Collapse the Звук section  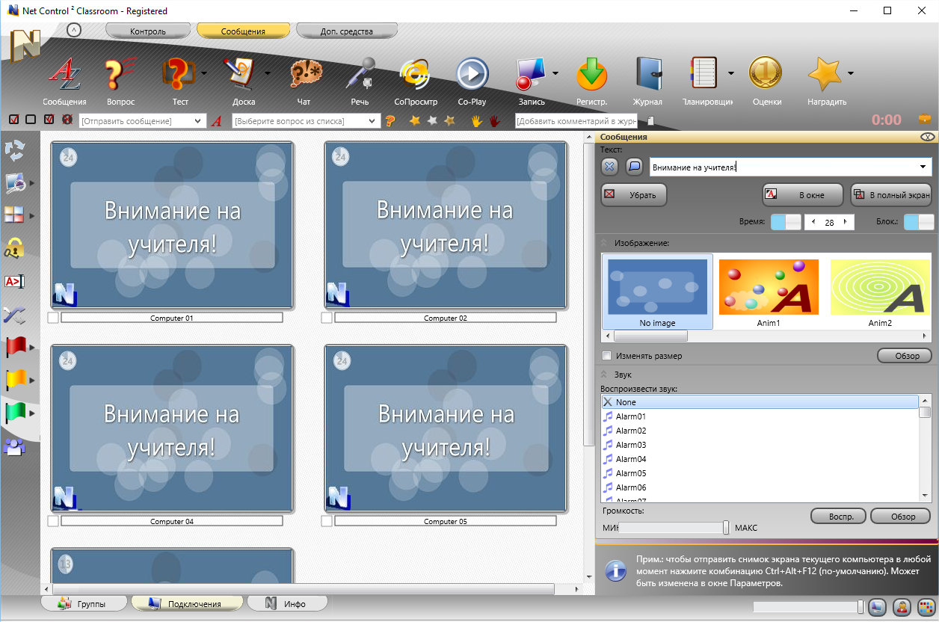(x=605, y=375)
